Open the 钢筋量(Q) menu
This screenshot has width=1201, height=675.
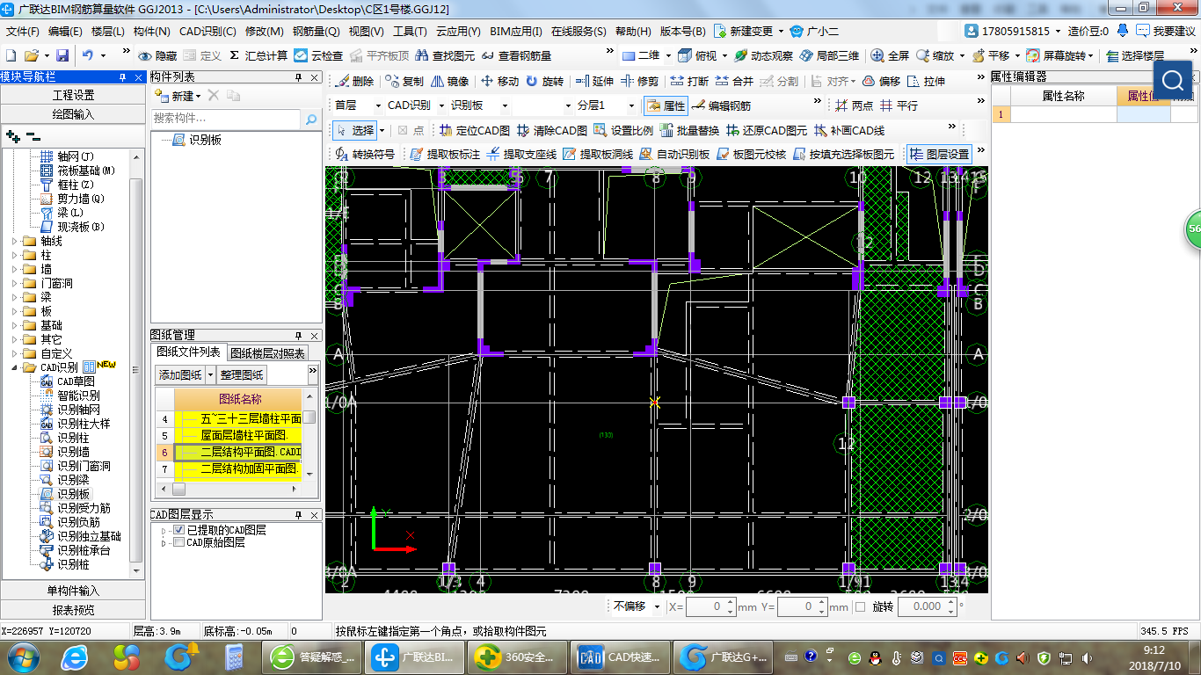(317, 31)
